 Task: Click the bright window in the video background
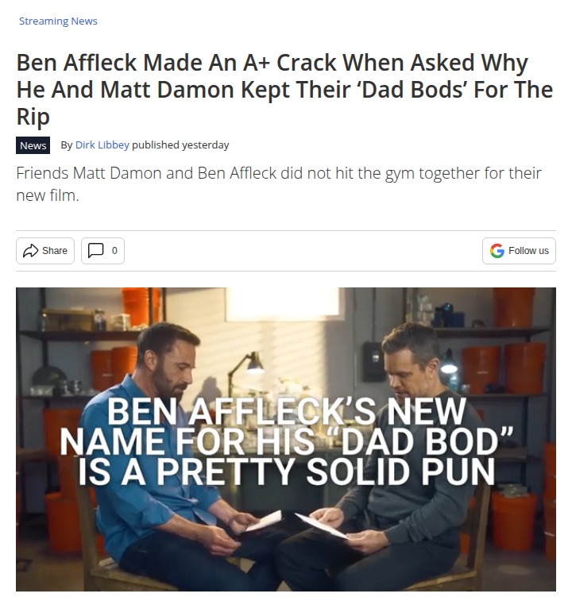(284, 305)
